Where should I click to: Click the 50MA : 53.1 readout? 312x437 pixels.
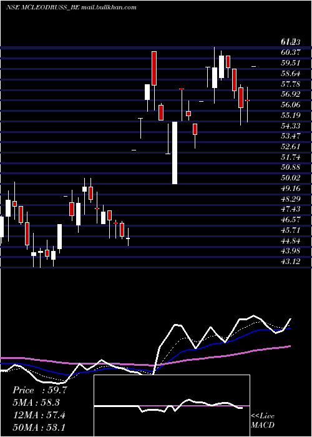tap(39, 427)
